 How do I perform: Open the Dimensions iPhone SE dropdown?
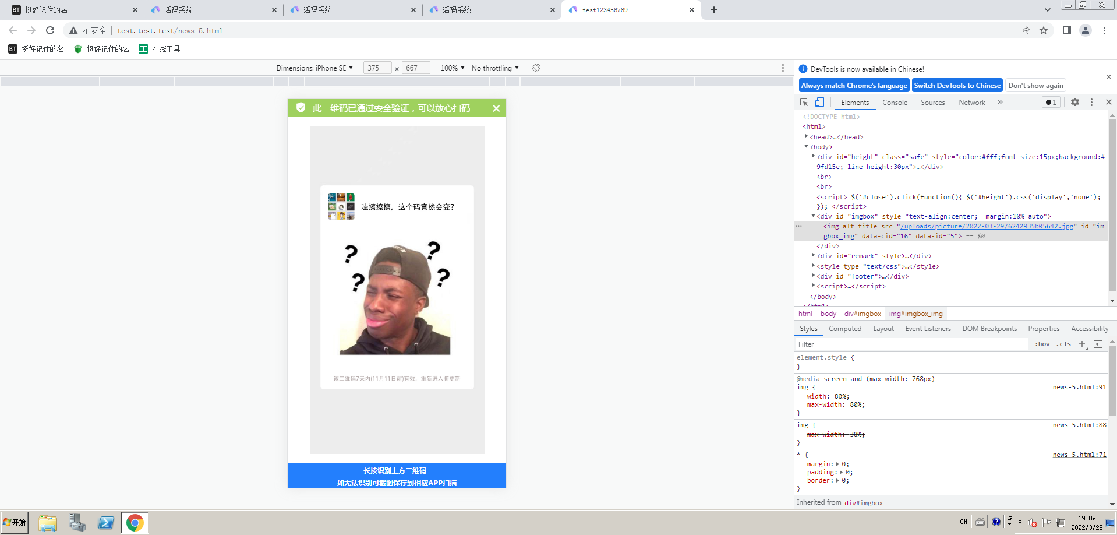[314, 68]
